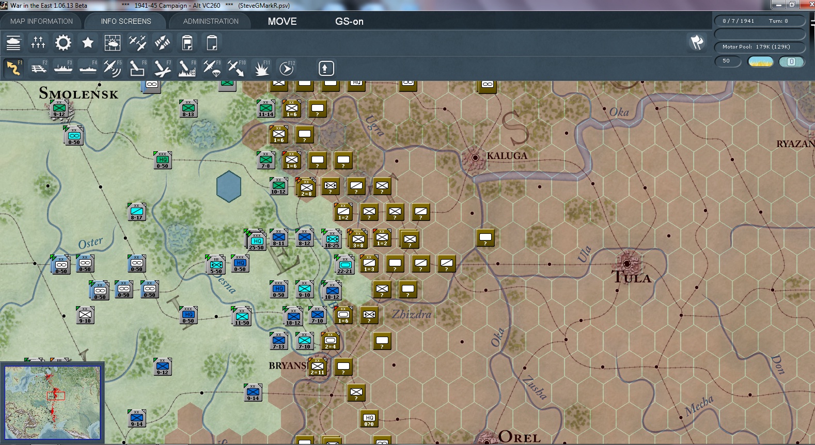Image resolution: width=815 pixels, height=445 pixels.
Task: Open the production gear icon
Action: click(63, 42)
